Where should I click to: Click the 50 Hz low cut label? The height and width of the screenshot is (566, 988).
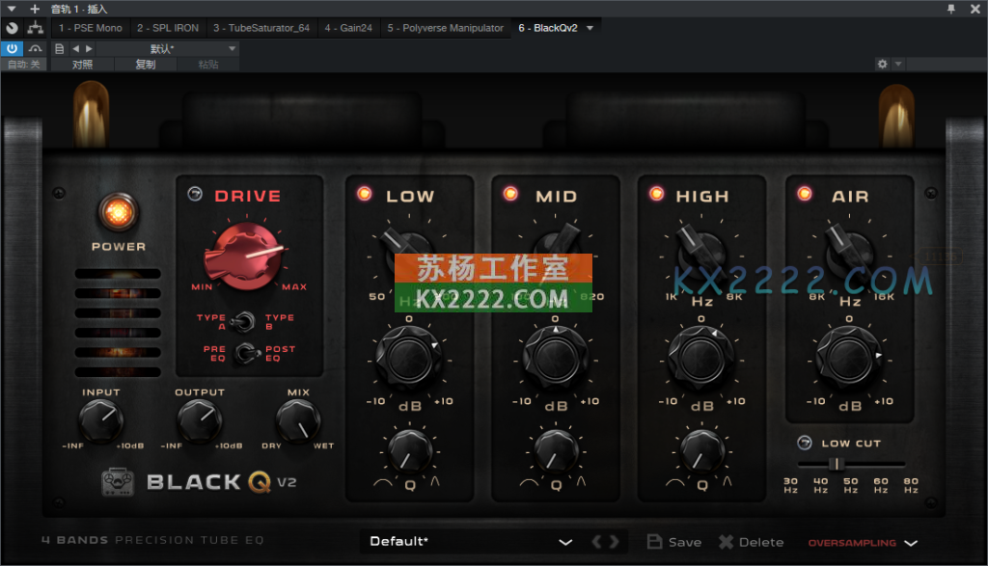click(851, 485)
